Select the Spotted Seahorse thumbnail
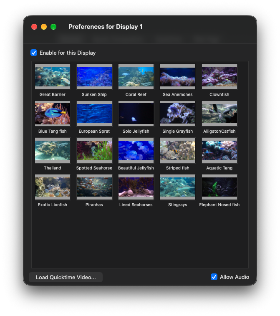This screenshot has width=280, height=316. coord(94,150)
